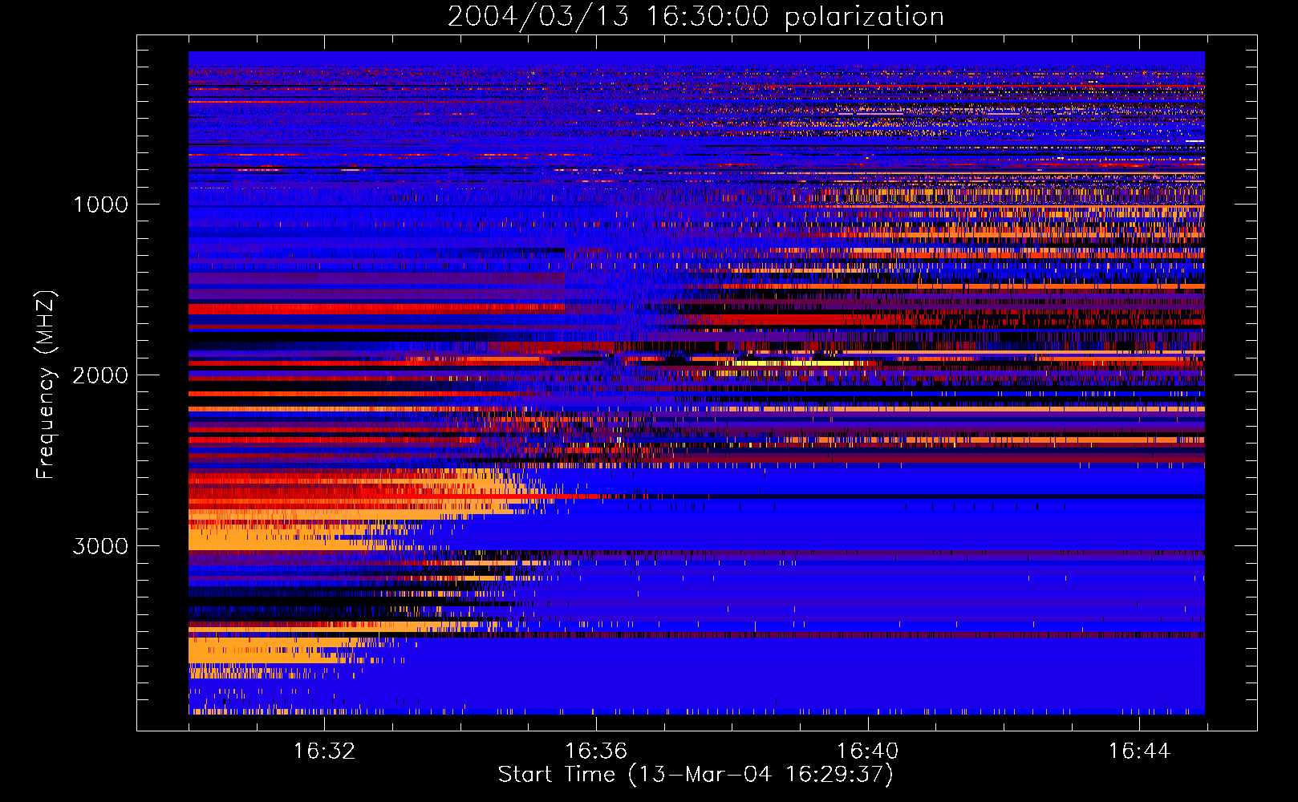Click the 16:32 time tick label
This screenshot has height=802, width=1298.
(324, 751)
